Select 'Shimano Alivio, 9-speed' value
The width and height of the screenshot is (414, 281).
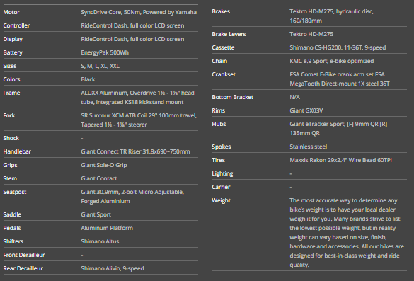[x=113, y=268]
